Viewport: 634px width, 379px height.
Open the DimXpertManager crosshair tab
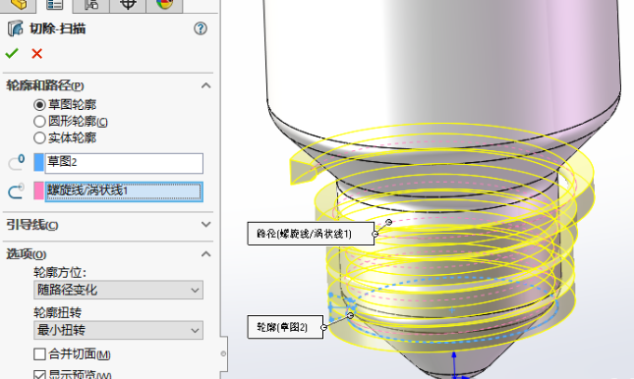(128, 5)
